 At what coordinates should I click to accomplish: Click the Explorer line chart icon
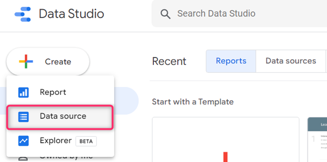click(23, 141)
